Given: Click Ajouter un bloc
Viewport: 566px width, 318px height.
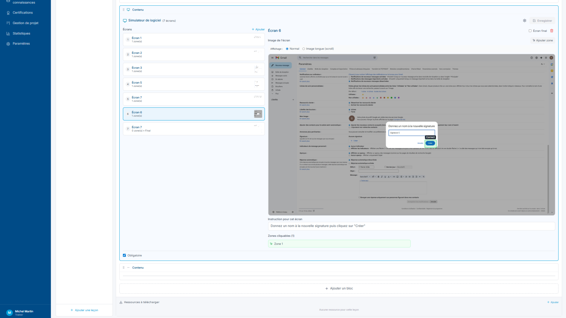Looking at the screenshot, I should 339,288.
